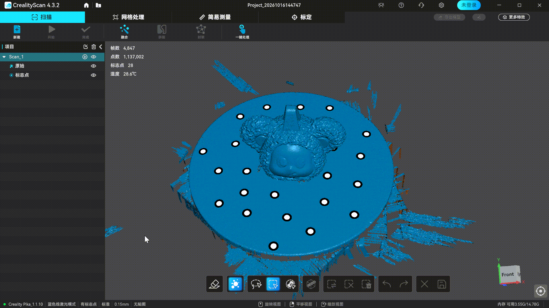Image resolution: width=549 pixels, height=308 pixels.
Task: Toggle visibility of 原始 layer
Action: (x=94, y=66)
